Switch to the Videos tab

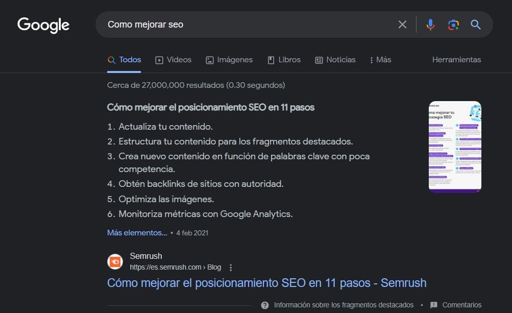(174, 60)
